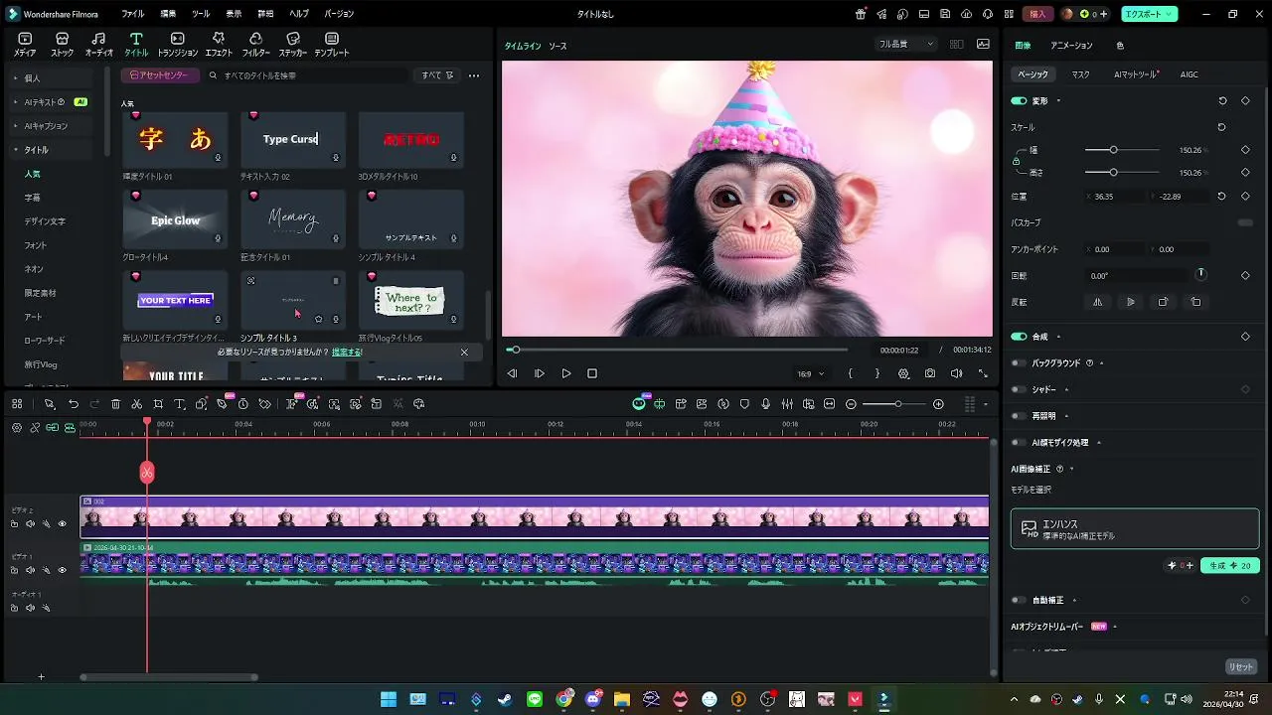Click the リセット button
This screenshot has height=715, width=1272.
pyautogui.click(x=1241, y=666)
